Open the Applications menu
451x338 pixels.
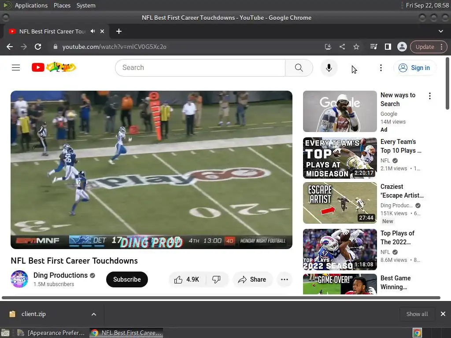31,5
